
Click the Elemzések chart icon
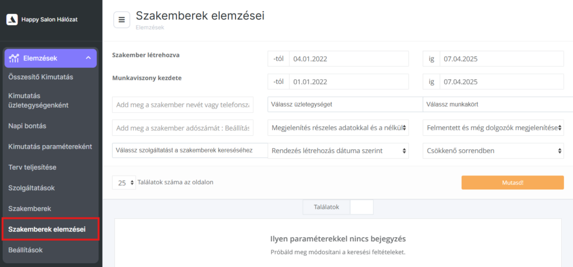tap(15, 58)
